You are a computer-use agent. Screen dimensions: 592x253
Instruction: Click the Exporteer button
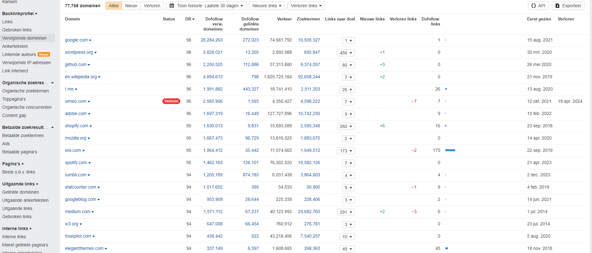tap(568, 6)
